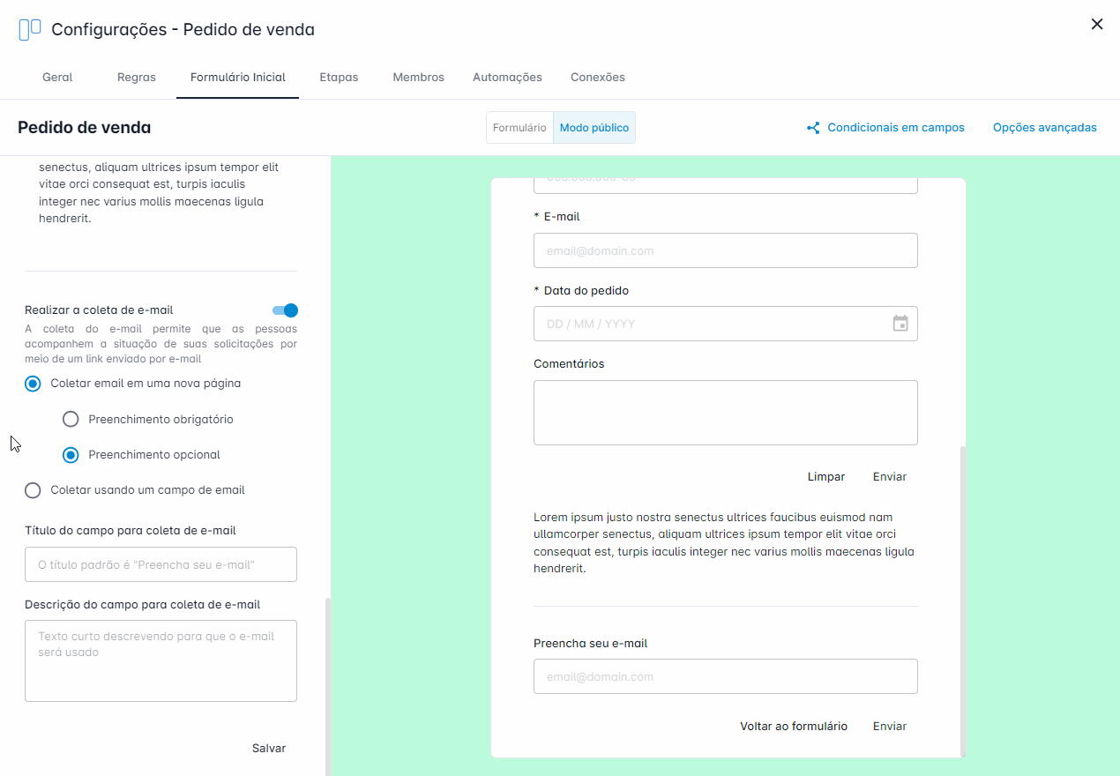Open the Membros tab
The width and height of the screenshot is (1120, 776).
[419, 78]
